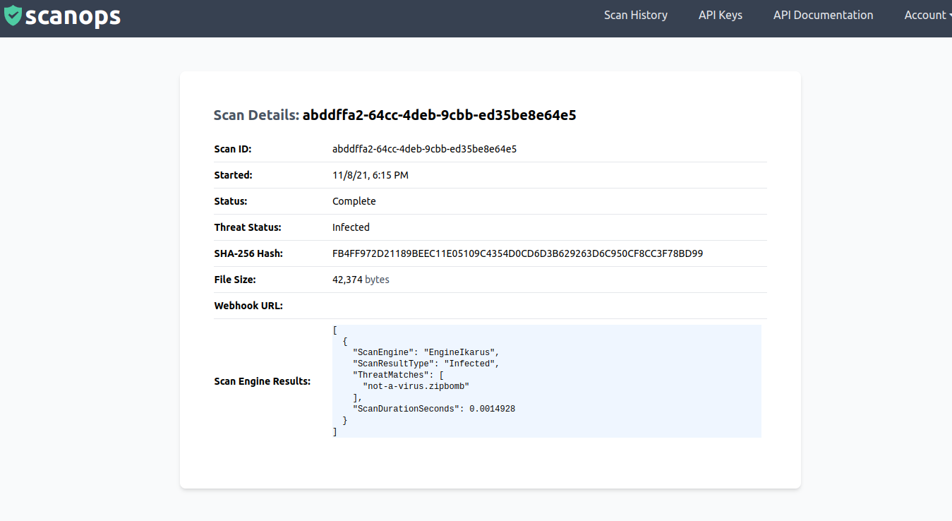The image size is (952, 521).
Task: Click the SHA-256 Hash label
Action: click(x=248, y=253)
